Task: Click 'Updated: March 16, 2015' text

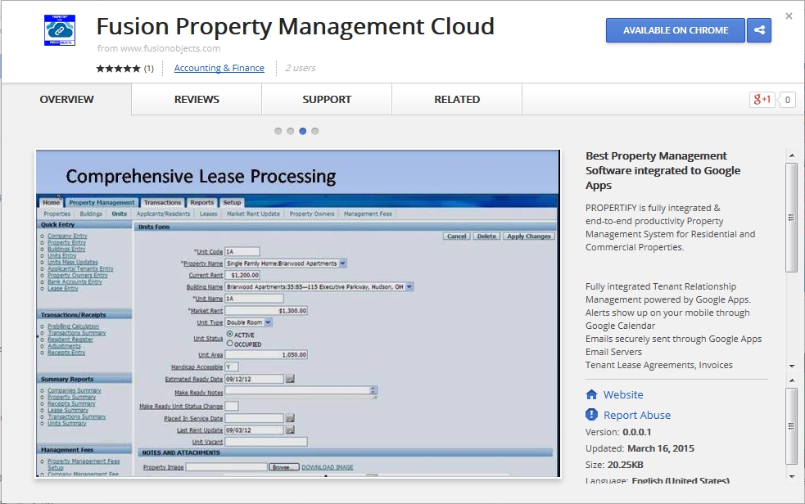Action: point(640,448)
